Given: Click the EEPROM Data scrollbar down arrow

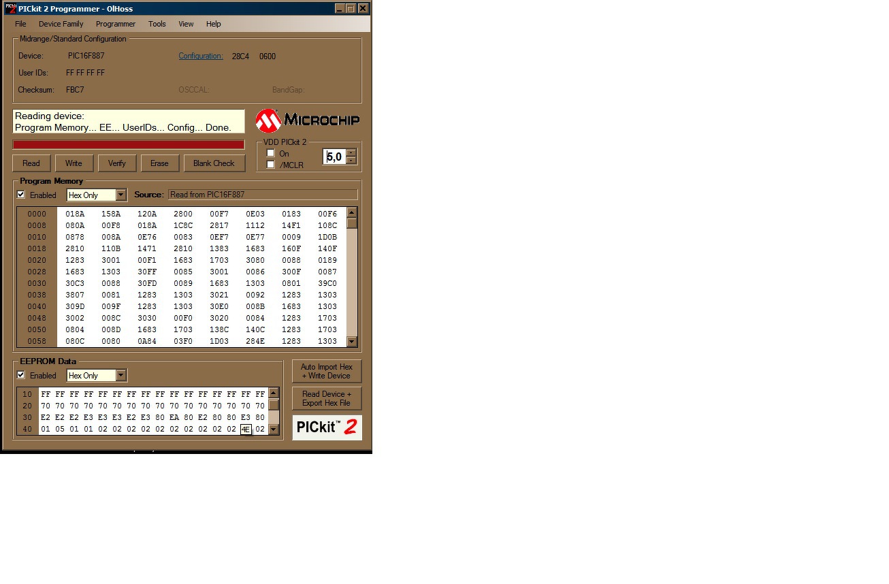Looking at the screenshot, I should (274, 429).
